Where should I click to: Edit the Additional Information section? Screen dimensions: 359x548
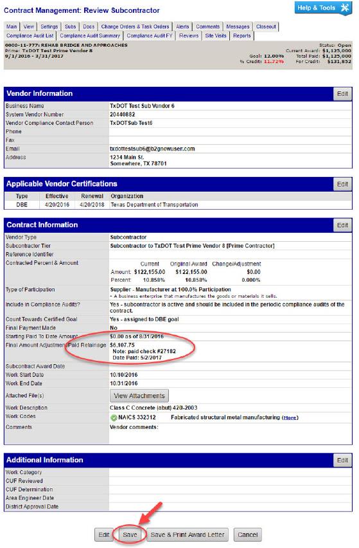(x=342, y=461)
